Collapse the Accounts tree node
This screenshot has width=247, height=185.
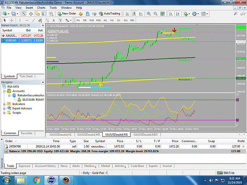[4, 91]
